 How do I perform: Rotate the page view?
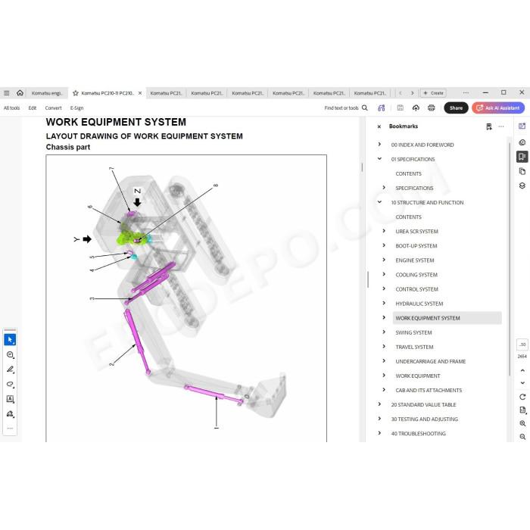tap(522, 397)
